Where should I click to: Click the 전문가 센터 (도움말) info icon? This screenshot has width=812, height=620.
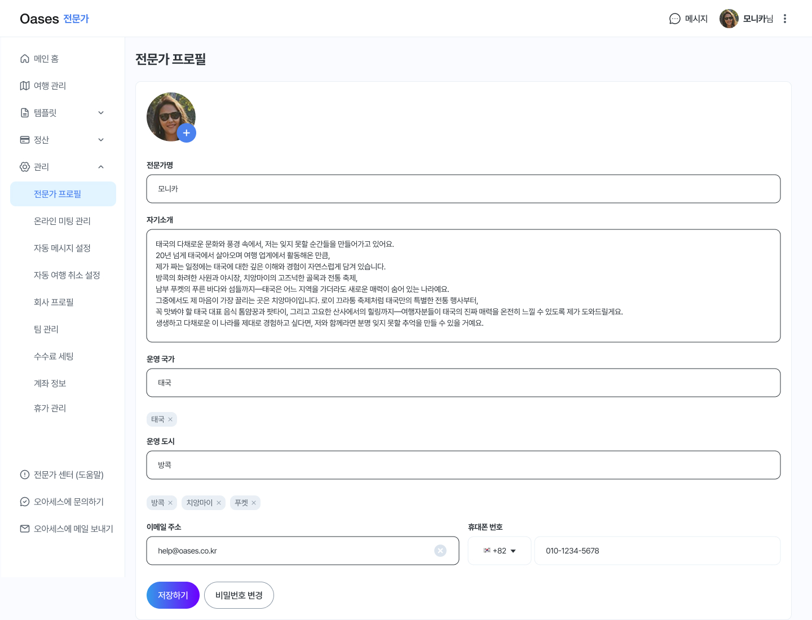click(x=25, y=475)
